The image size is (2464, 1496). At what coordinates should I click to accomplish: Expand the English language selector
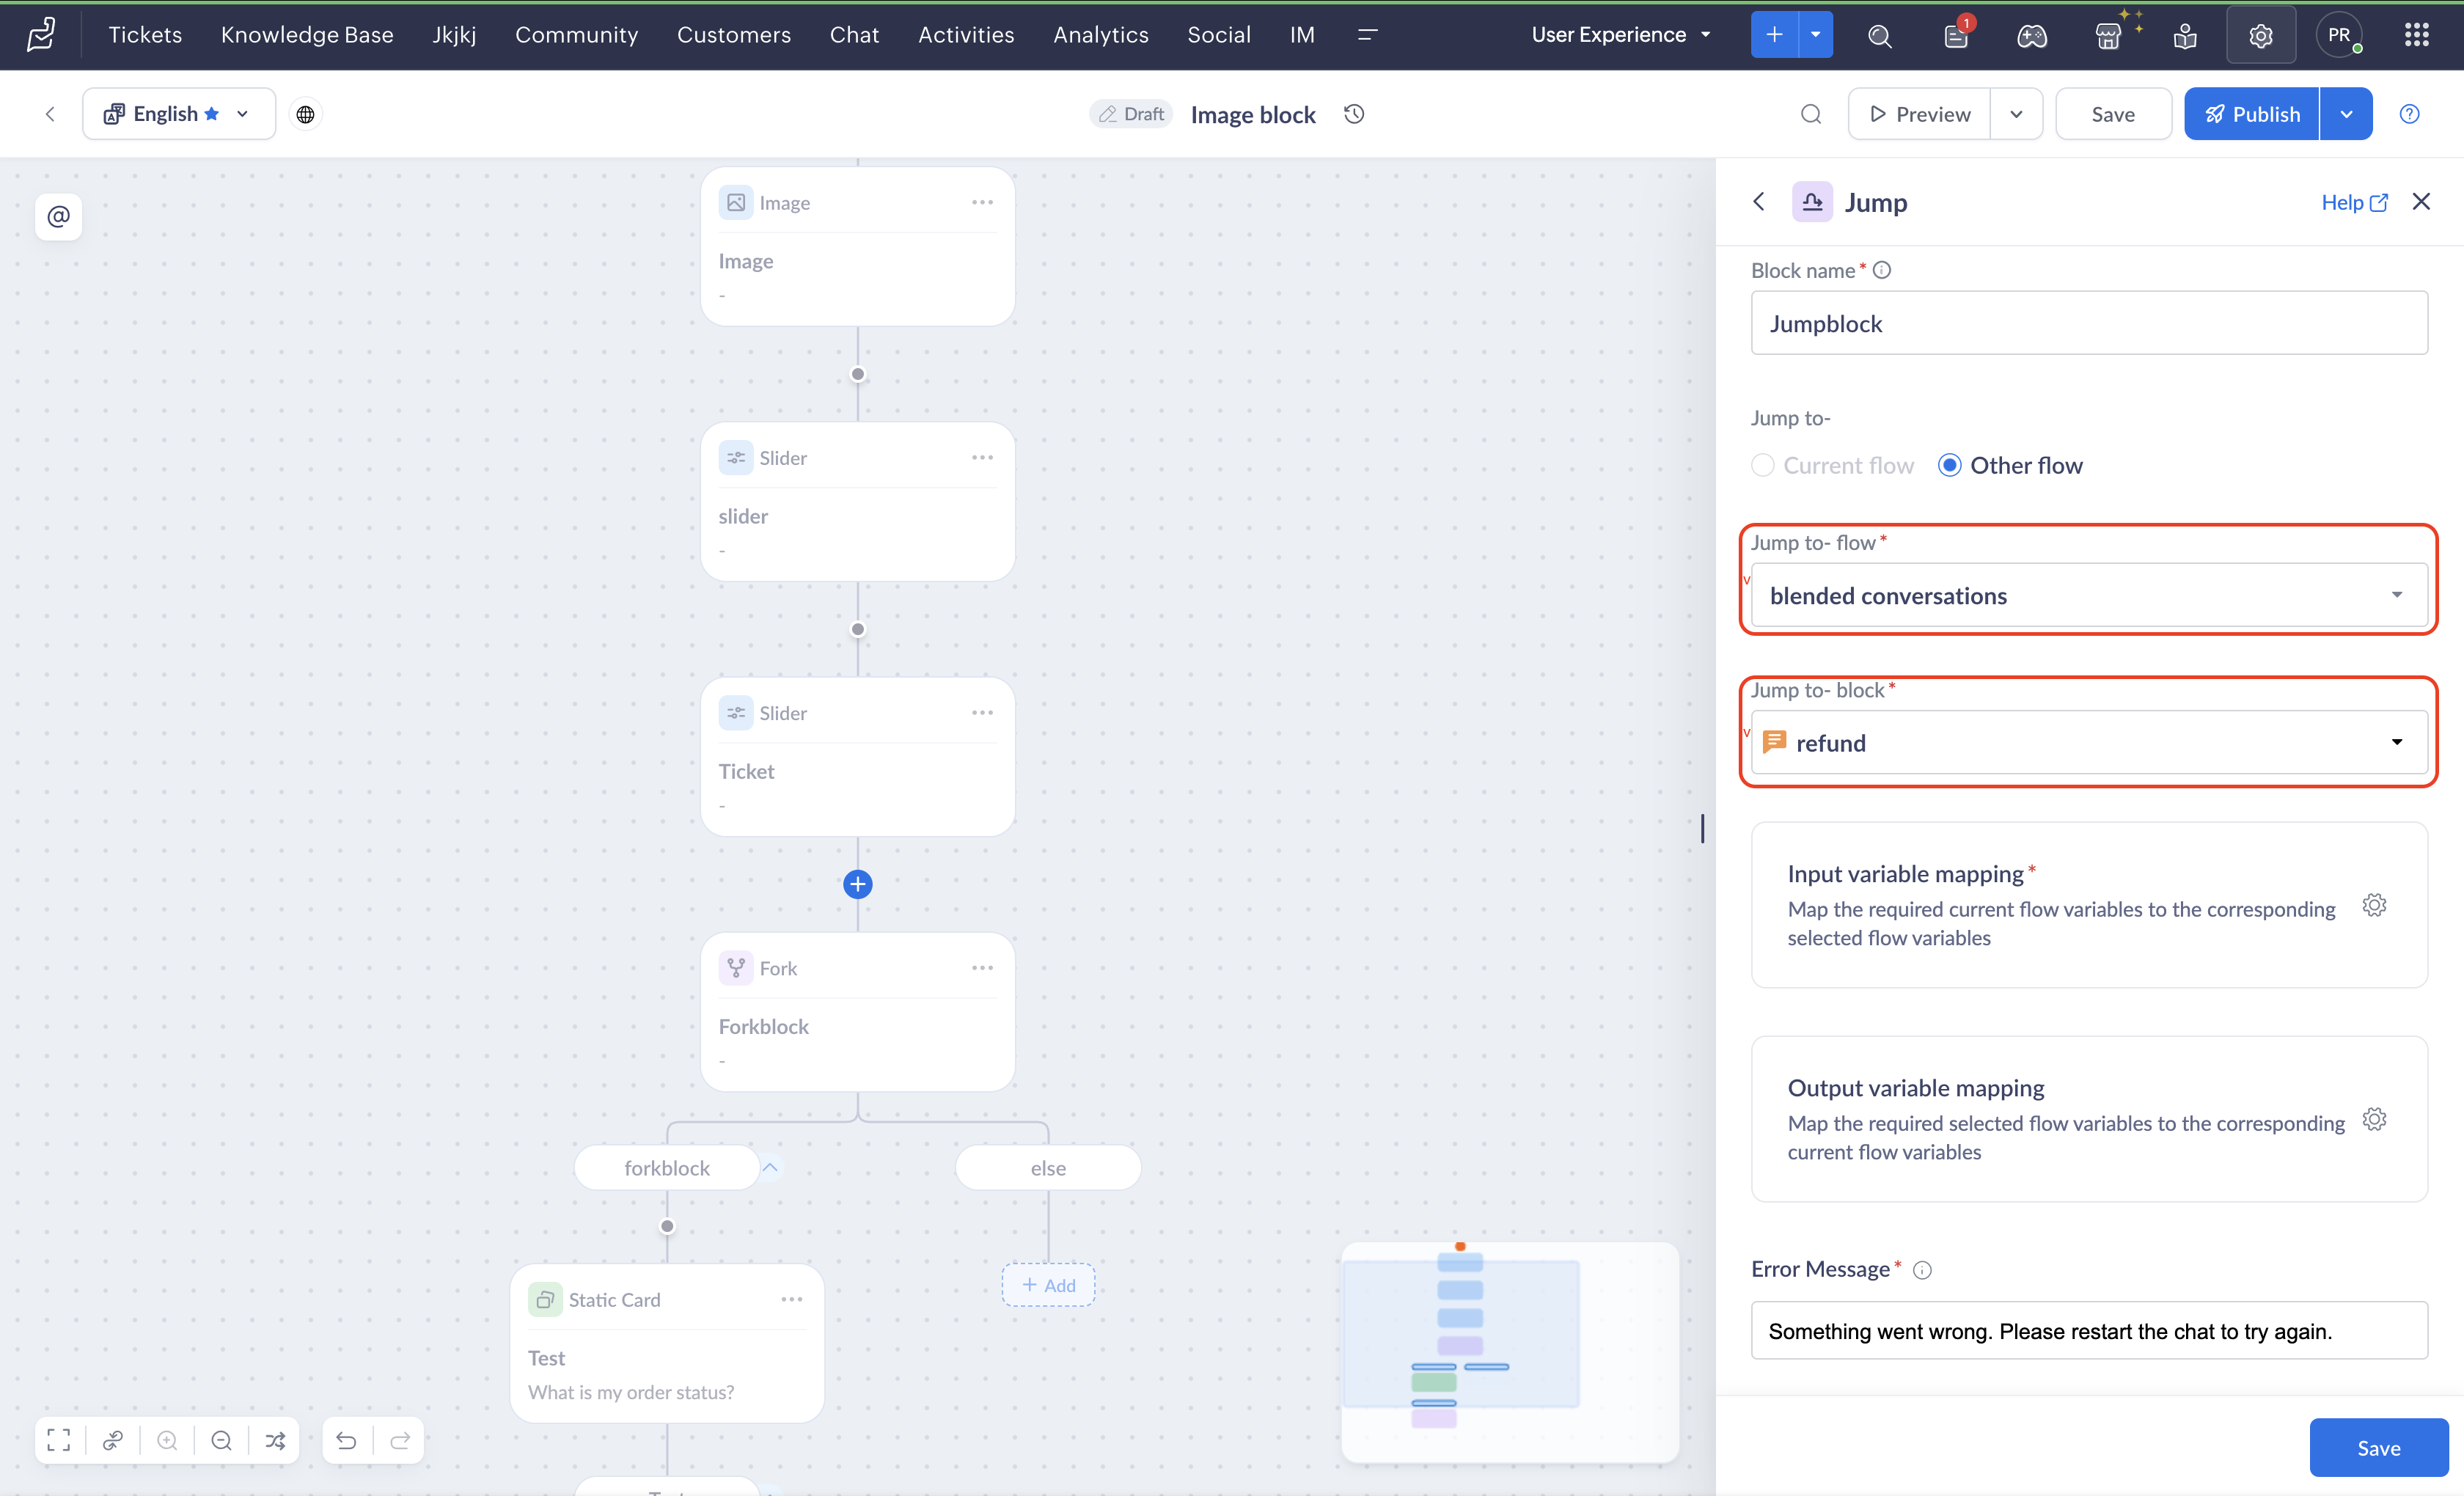pos(179,114)
